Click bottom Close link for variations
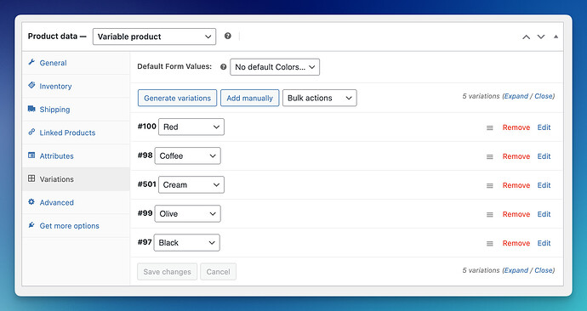Viewport: 587px width, 311px height. 544,270
